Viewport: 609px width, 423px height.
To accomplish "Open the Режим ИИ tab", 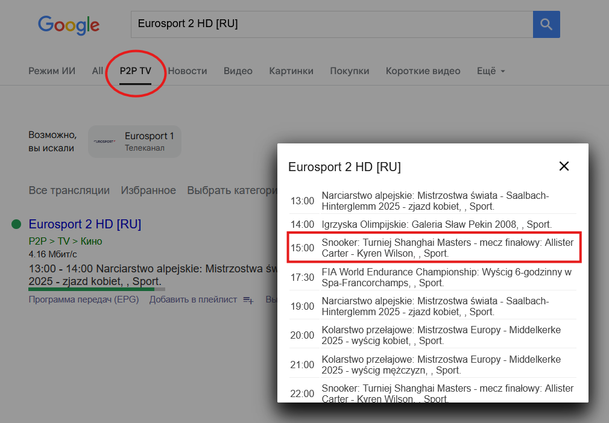I will pos(52,71).
